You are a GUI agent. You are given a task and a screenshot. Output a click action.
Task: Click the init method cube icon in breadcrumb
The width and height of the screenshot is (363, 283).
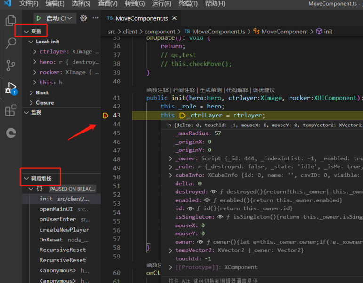[x=319, y=31]
